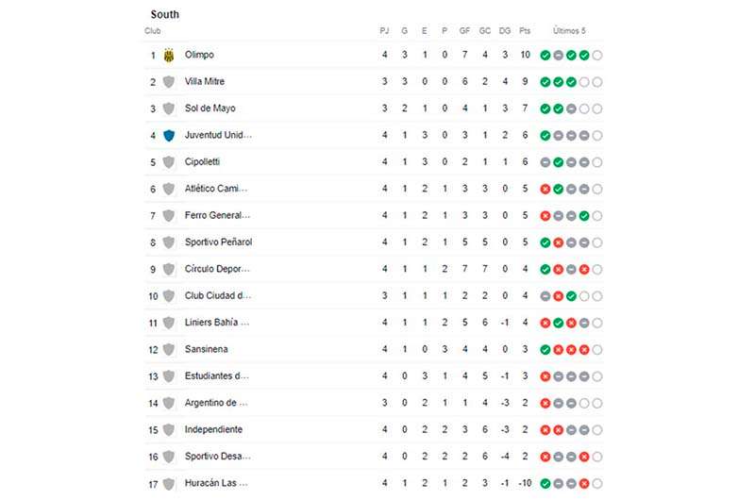Click the empty circle at end of Olimpo row
This screenshot has width=755, height=500.
click(x=597, y=56)
